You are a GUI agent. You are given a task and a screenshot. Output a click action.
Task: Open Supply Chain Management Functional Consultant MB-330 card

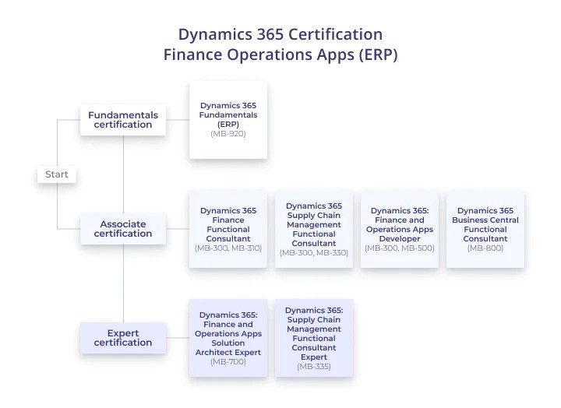coord(314,229)
